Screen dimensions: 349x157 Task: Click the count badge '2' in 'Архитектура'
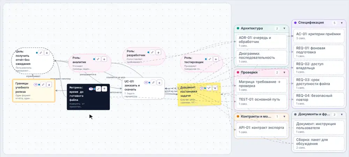[277, 28]
